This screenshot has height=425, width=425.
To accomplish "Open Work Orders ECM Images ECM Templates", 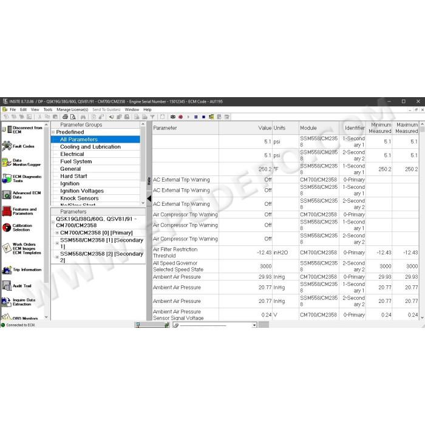I will [21, 248].
